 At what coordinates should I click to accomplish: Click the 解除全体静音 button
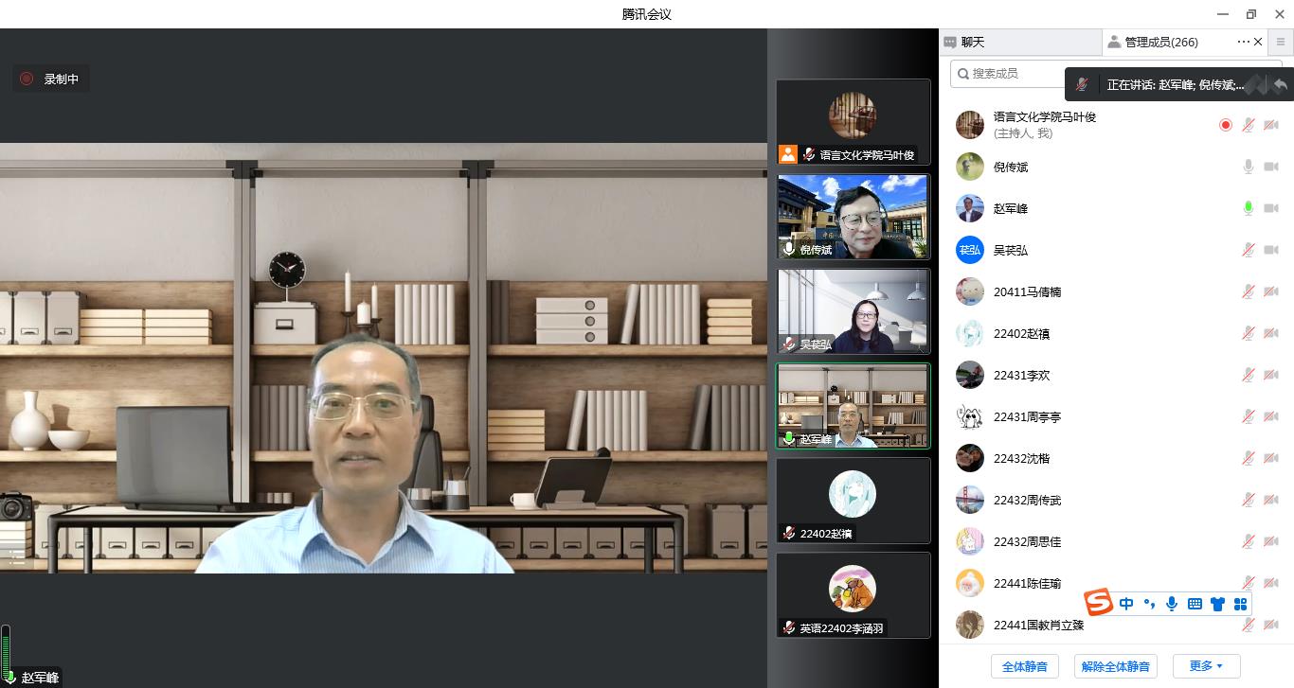pos(1116,666)
